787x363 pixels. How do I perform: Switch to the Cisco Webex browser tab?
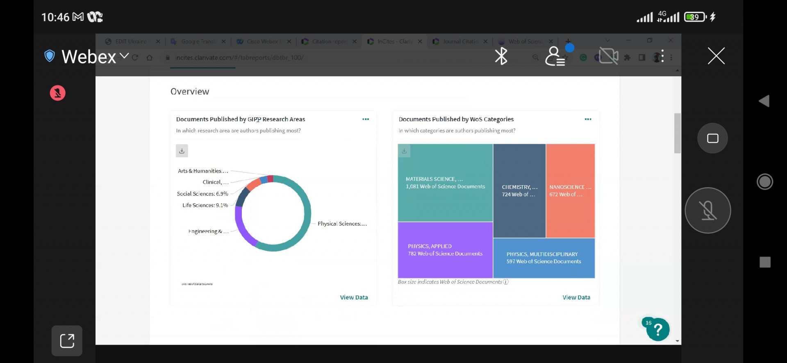point(262,41)
